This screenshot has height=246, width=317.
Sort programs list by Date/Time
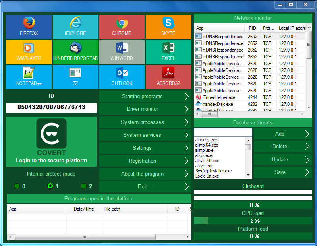84,209
